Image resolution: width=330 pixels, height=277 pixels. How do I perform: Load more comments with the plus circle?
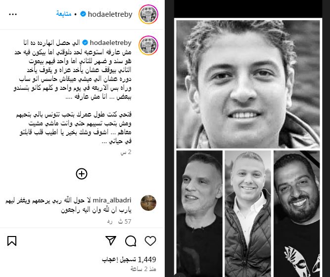pyautogui.click(x=82, y=174)
